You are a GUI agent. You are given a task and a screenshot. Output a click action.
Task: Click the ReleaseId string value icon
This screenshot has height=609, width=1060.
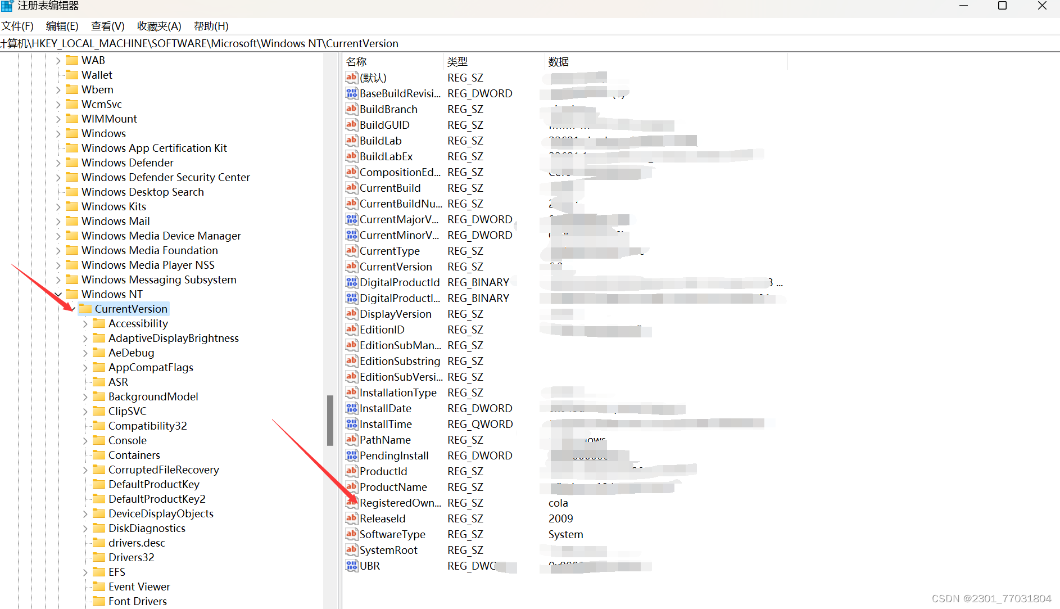pos(352,518)
